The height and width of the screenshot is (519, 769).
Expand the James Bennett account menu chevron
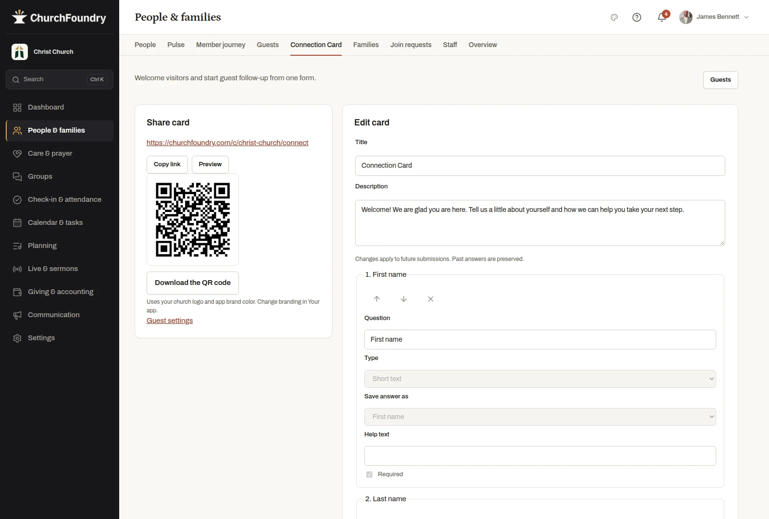pyautogui.click(x=746, y=17)
